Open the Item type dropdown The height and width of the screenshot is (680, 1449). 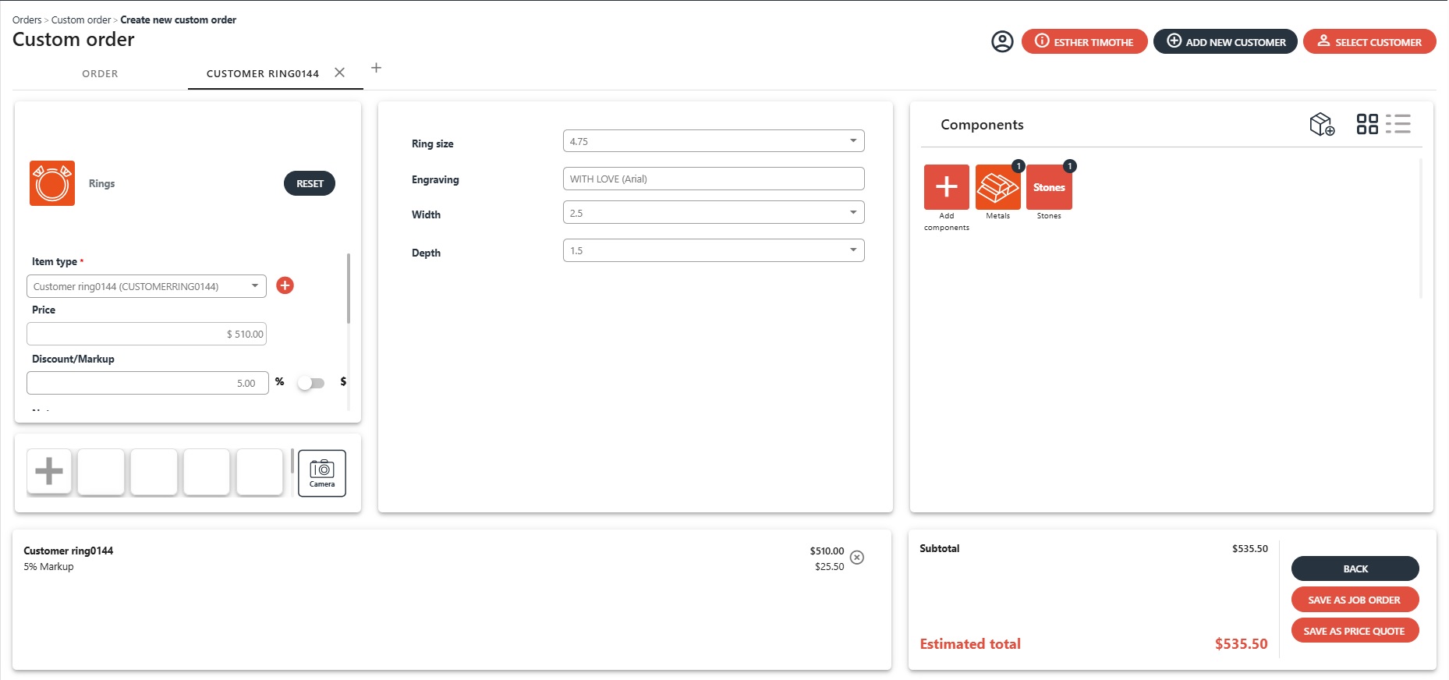coord(146,286)
